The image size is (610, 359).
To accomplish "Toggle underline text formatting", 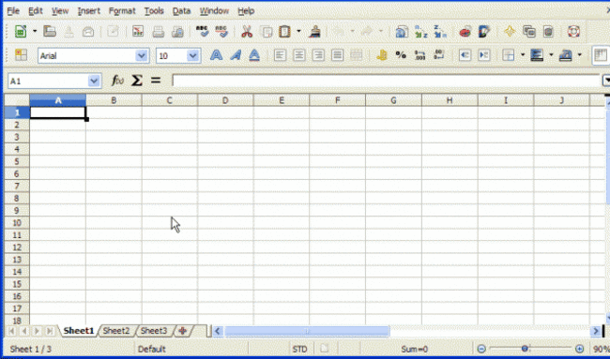I will 254,55.
